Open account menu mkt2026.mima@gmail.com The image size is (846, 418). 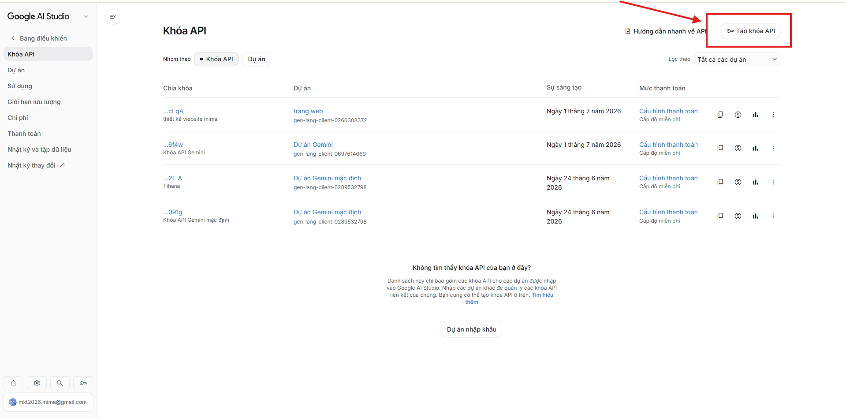(x=48, y=402)
